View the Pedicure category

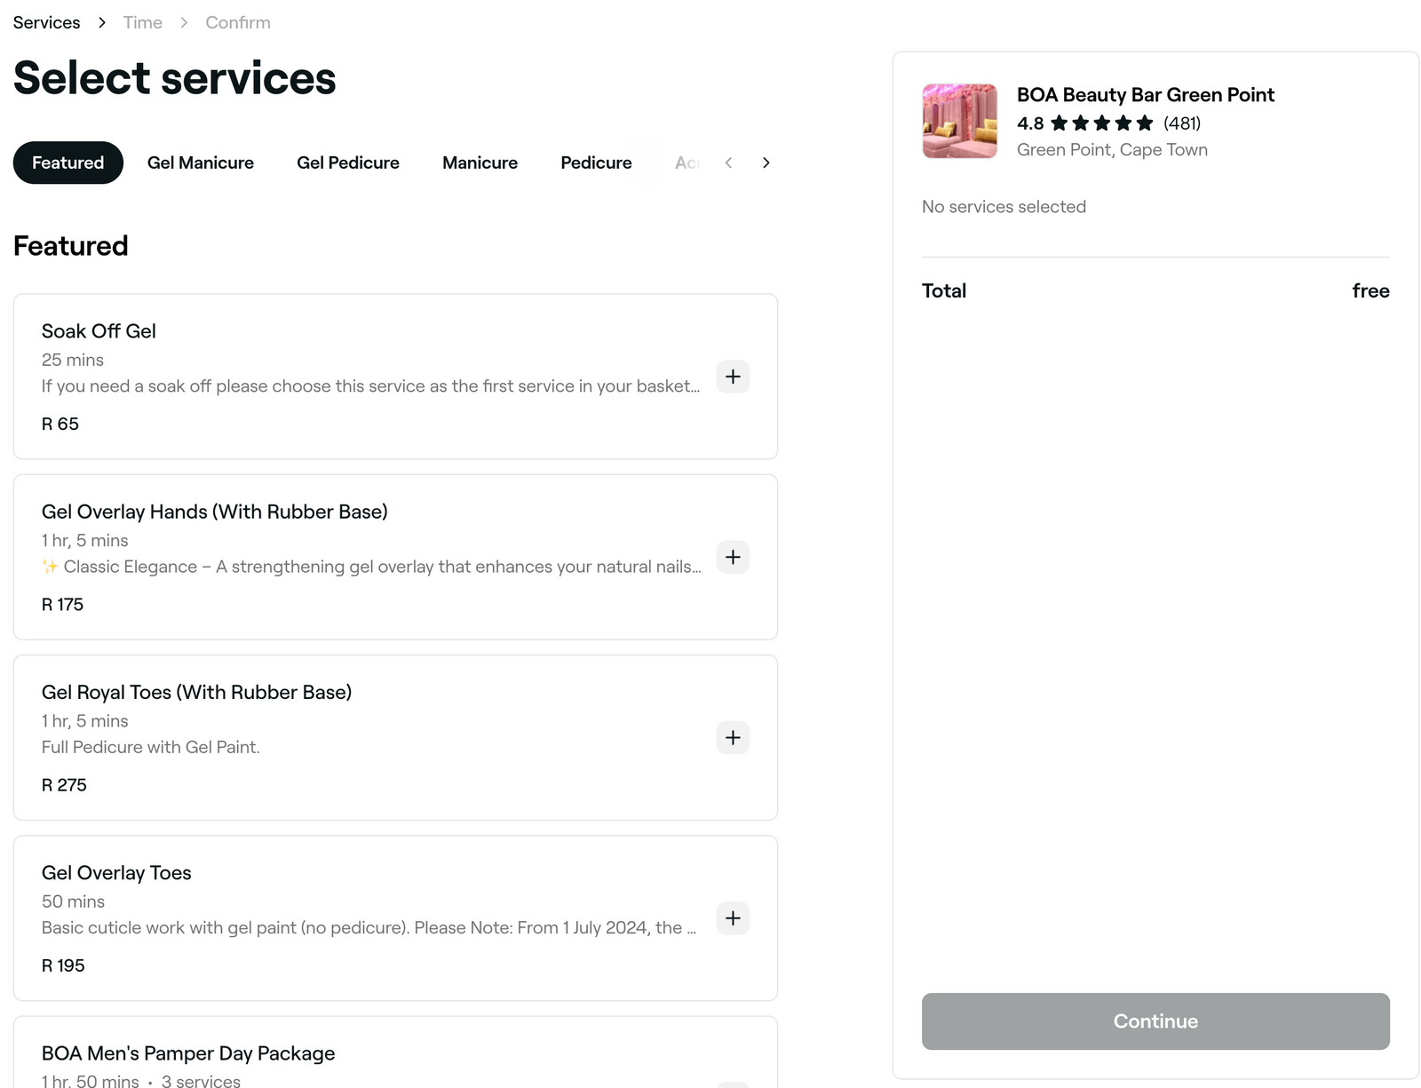point(595,163)
